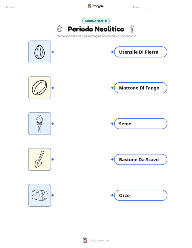The image size is (192, 248).
Task: Click the seed picture card
Action: [x=40, y=52]
